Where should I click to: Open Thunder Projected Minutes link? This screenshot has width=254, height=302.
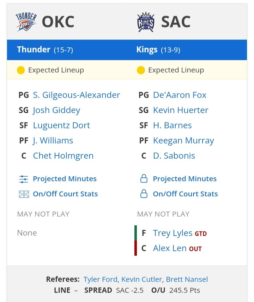pyautogui.click(x=65, y=179)
